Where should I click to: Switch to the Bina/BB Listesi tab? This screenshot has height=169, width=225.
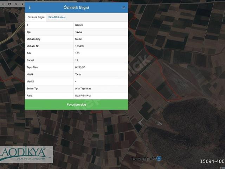57,17
